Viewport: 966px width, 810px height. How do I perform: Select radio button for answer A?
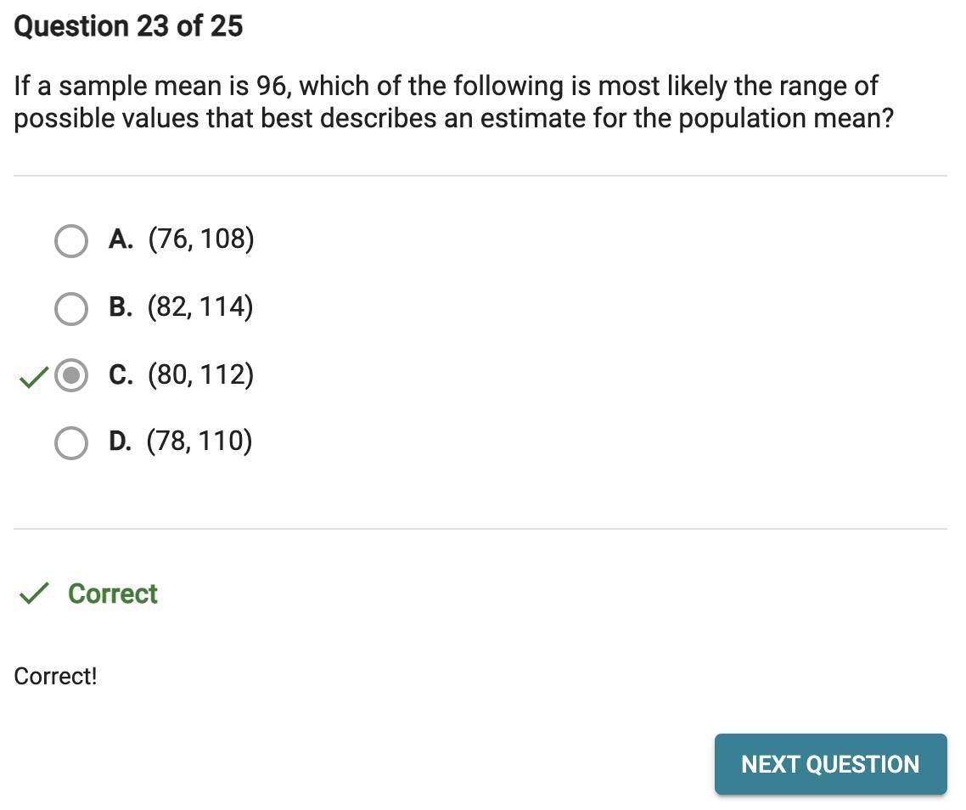click(70, 241)
